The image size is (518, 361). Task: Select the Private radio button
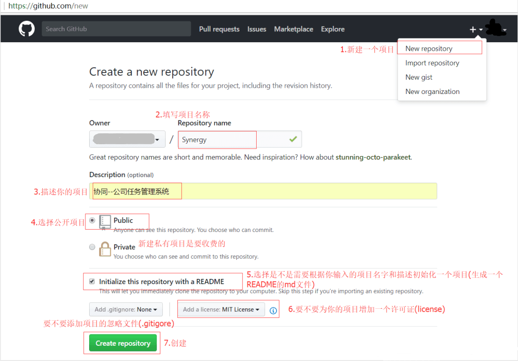pyautogui.click(x=92, y=247)
